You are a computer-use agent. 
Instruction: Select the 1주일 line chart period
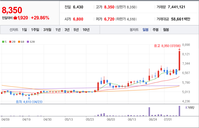[x=35, y=30]
